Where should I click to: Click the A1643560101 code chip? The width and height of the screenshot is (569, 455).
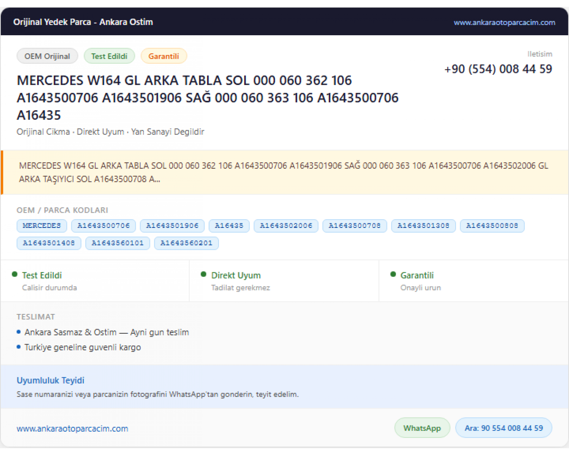coord(118,243)
